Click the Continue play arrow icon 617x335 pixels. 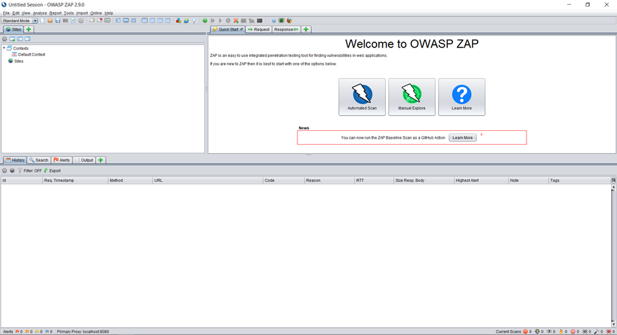(221, 20)
